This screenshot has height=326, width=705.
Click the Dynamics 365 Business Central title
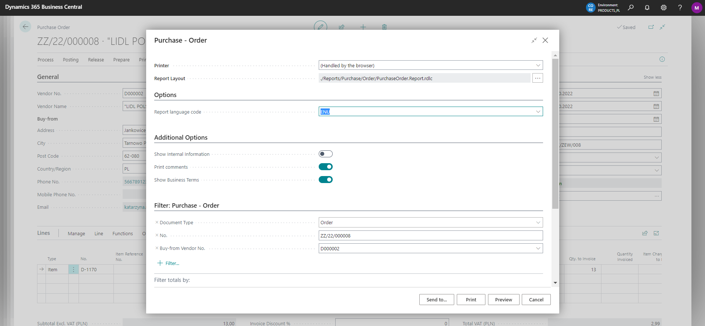[x=44, y=7]
